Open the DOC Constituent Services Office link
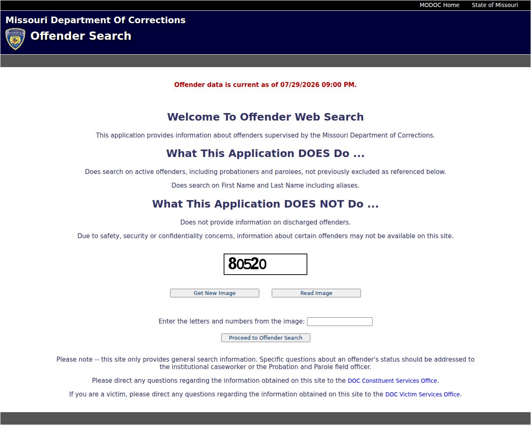 click(392, 381)
